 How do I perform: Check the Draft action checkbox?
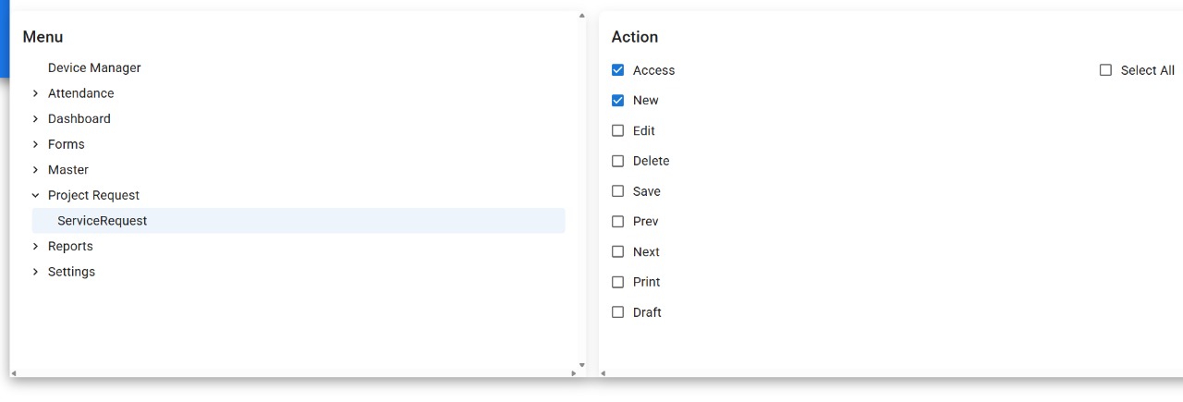(x=618, y=312)
